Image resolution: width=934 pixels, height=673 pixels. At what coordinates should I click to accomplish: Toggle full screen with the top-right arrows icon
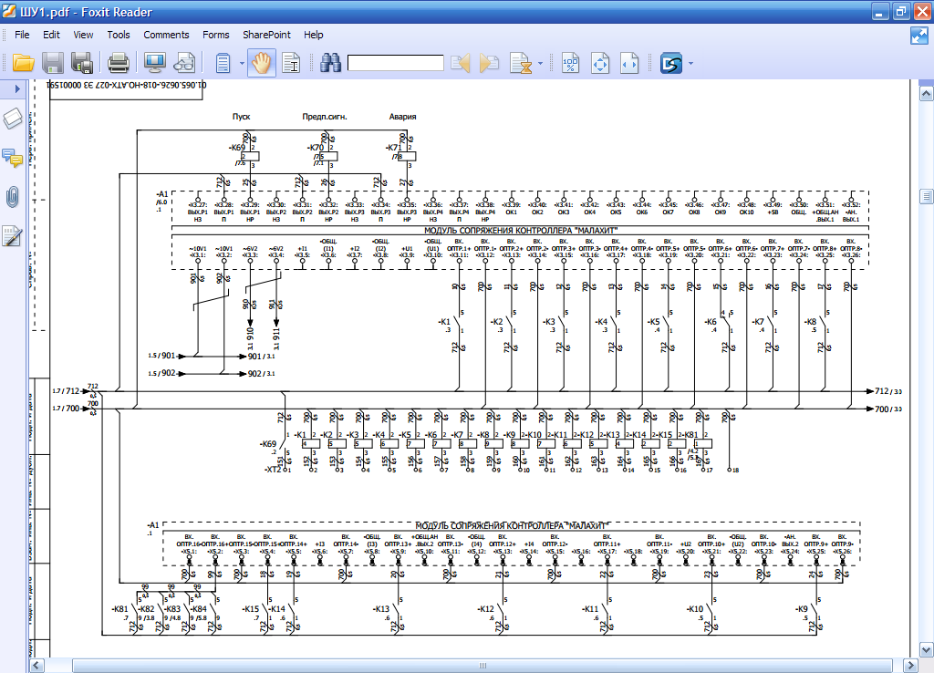tap(918, 36)
